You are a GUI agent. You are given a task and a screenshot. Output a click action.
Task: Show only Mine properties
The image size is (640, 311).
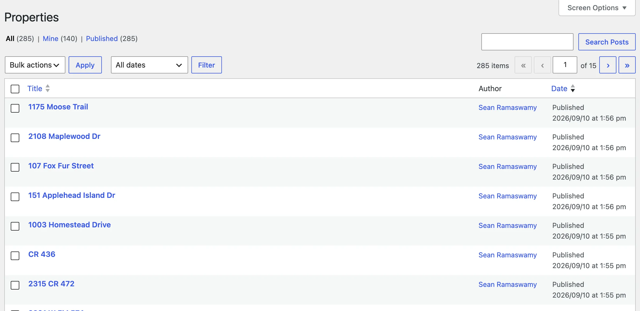(x=50, y=39)
